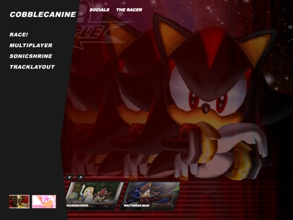Open the SOCIALS menu item
Image resolution: width=293 pixels, height=220 pixels.
coord(99,10)
